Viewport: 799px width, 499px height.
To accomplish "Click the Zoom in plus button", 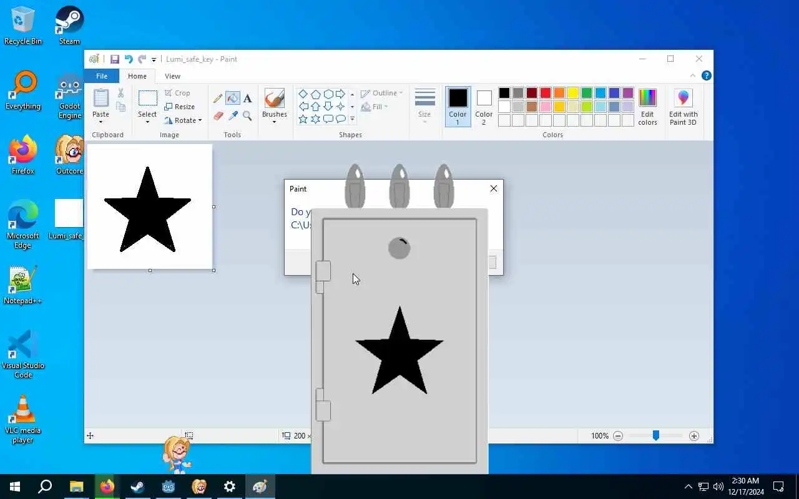I will click(694, 436).
